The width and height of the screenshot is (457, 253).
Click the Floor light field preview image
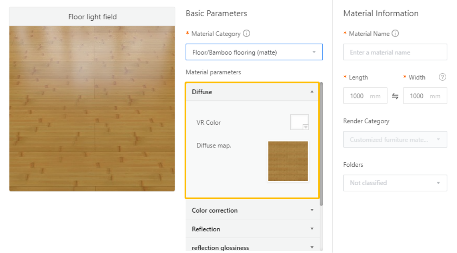tap(92, 109)
